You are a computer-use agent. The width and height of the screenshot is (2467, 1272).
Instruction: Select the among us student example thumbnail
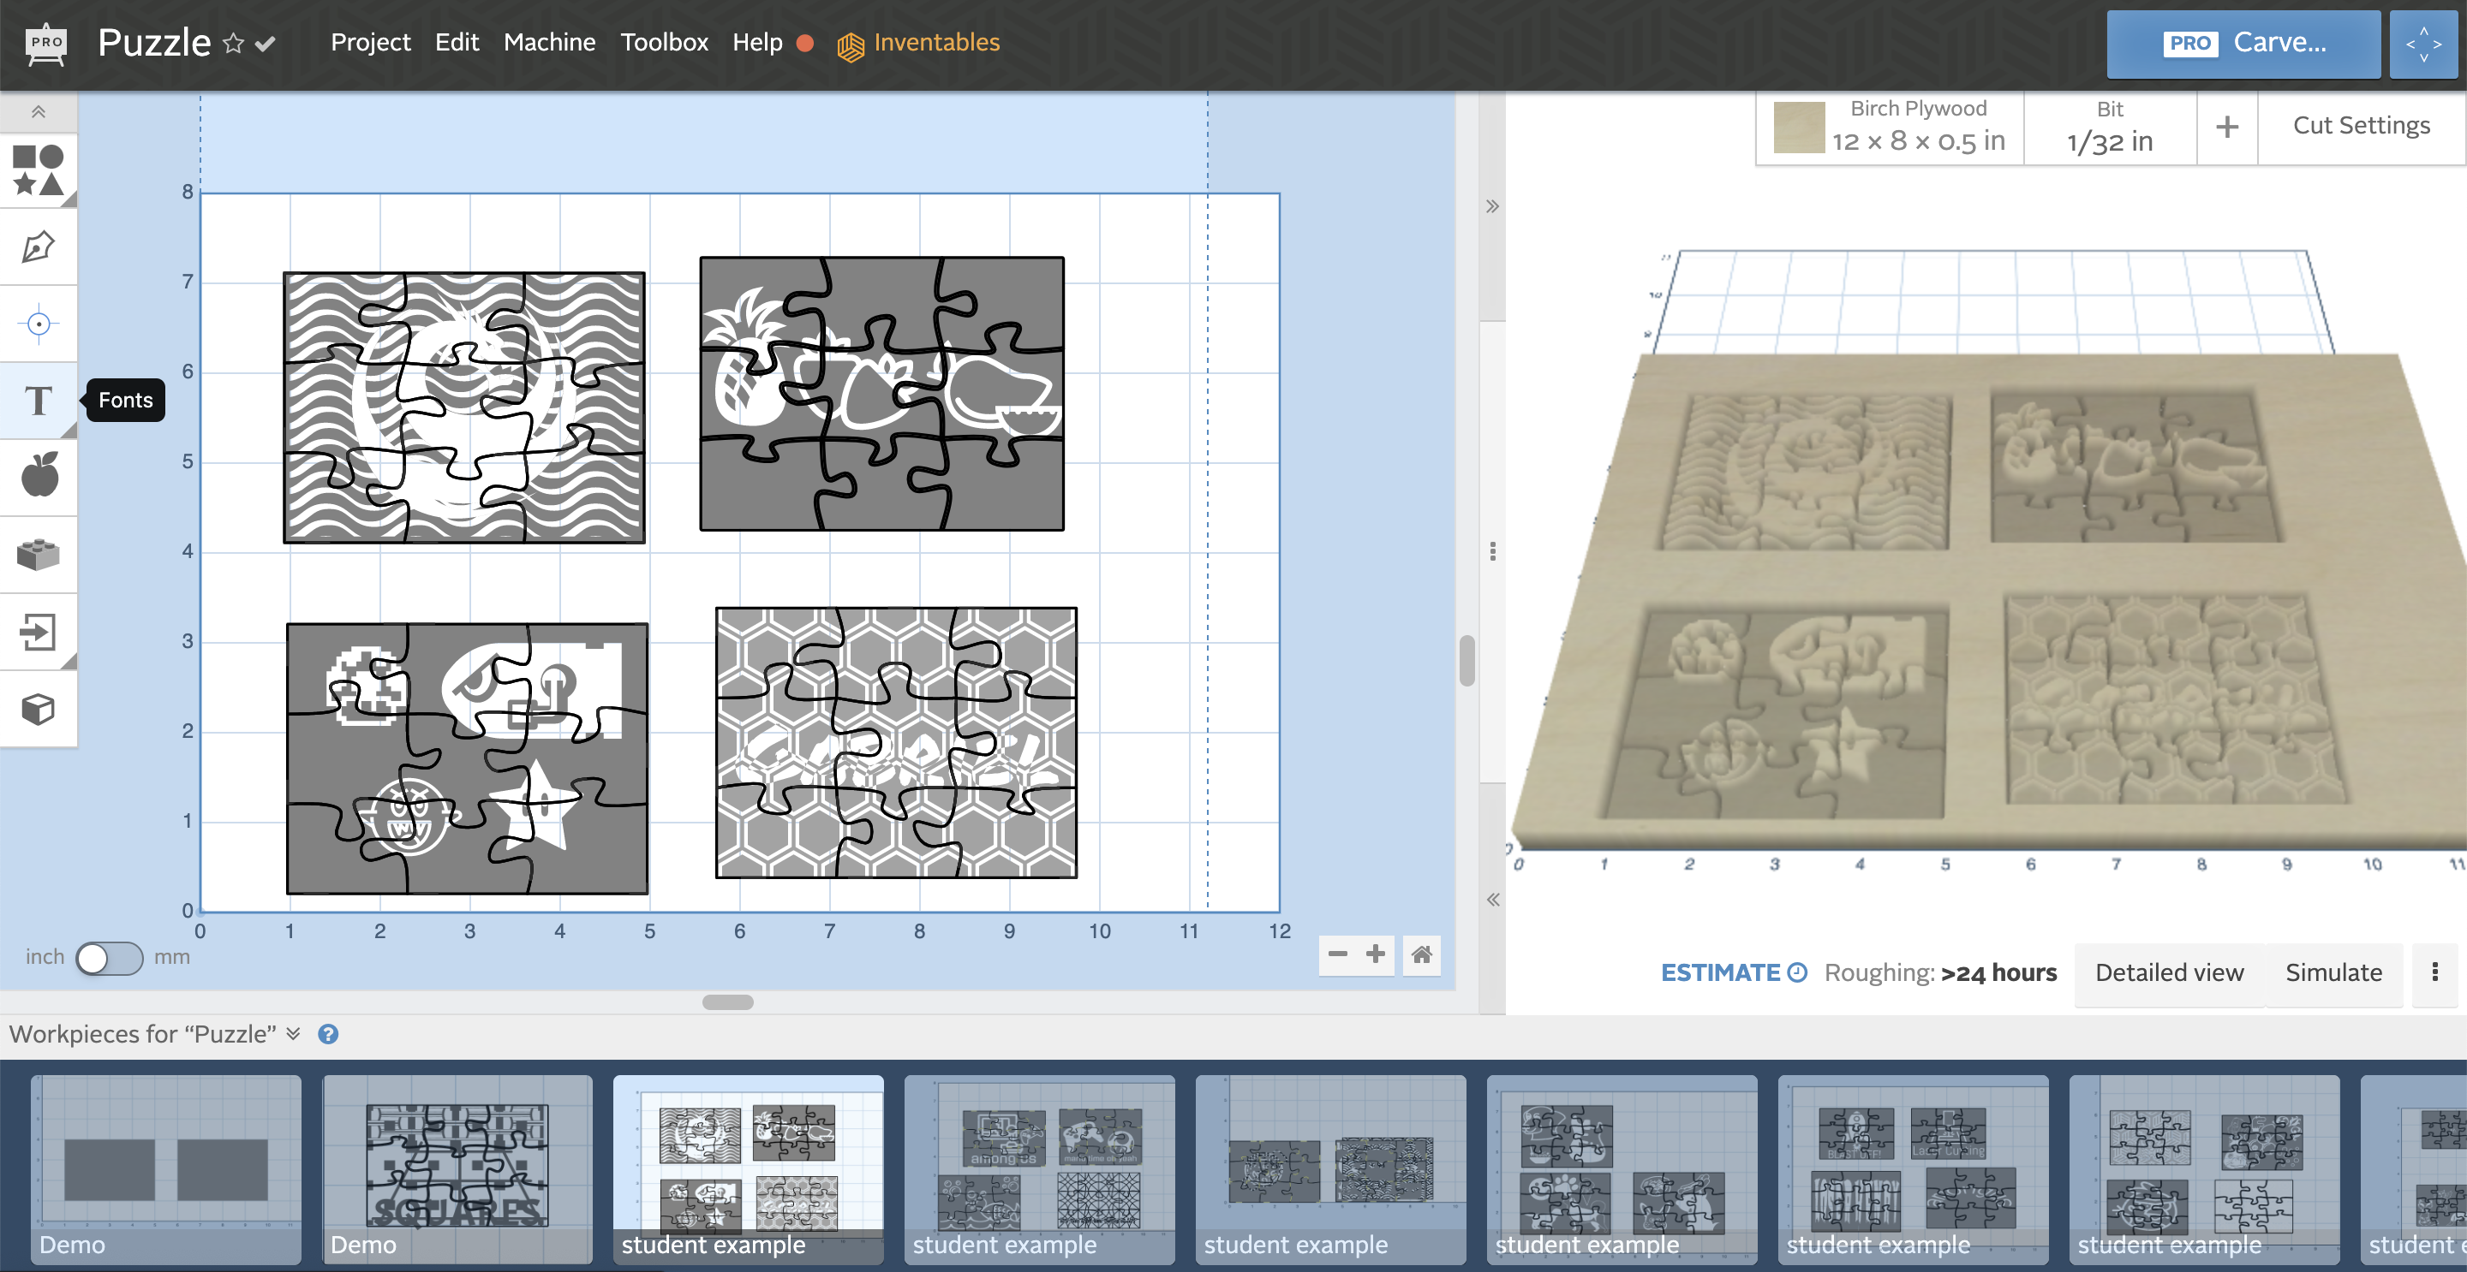click(x=1039, y=1168)
